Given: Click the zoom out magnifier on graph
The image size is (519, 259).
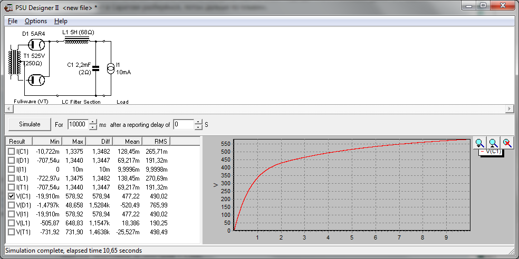Looking at the screenshot, I should pyautogui.click(x=493, y=143).
